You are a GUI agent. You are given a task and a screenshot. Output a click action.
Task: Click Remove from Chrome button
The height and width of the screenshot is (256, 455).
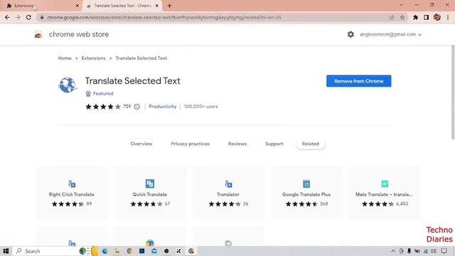click(358, 81)
